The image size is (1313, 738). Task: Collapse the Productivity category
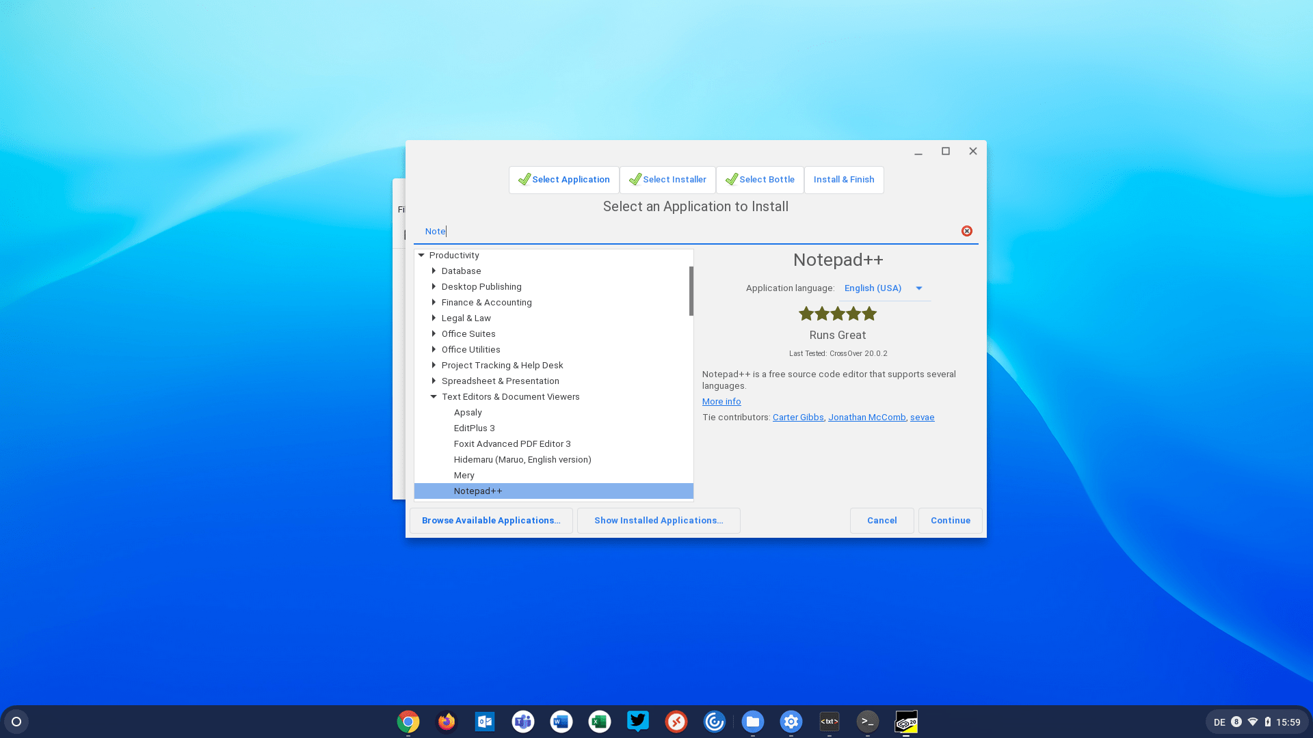[421, 255]
